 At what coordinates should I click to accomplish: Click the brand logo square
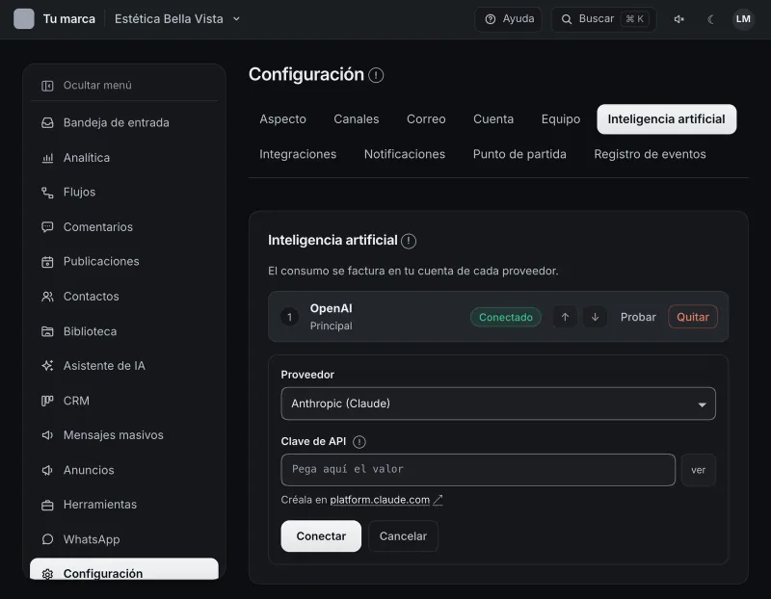[x=23, y=19]
